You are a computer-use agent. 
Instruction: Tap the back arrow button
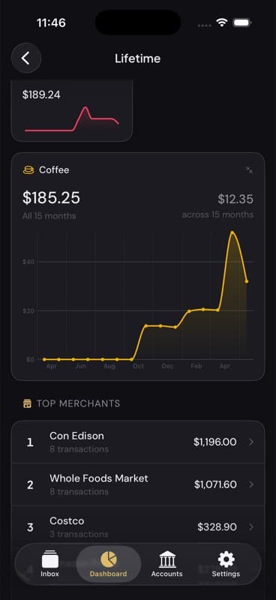coord(26,58)
